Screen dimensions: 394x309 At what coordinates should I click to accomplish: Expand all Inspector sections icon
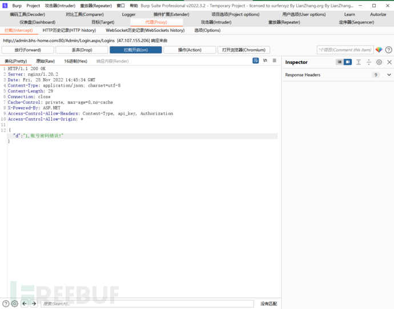point(359,62)
